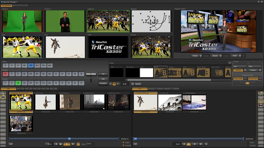Select the NewTek transition effect

pyautogui.click(x=175, y=72)
